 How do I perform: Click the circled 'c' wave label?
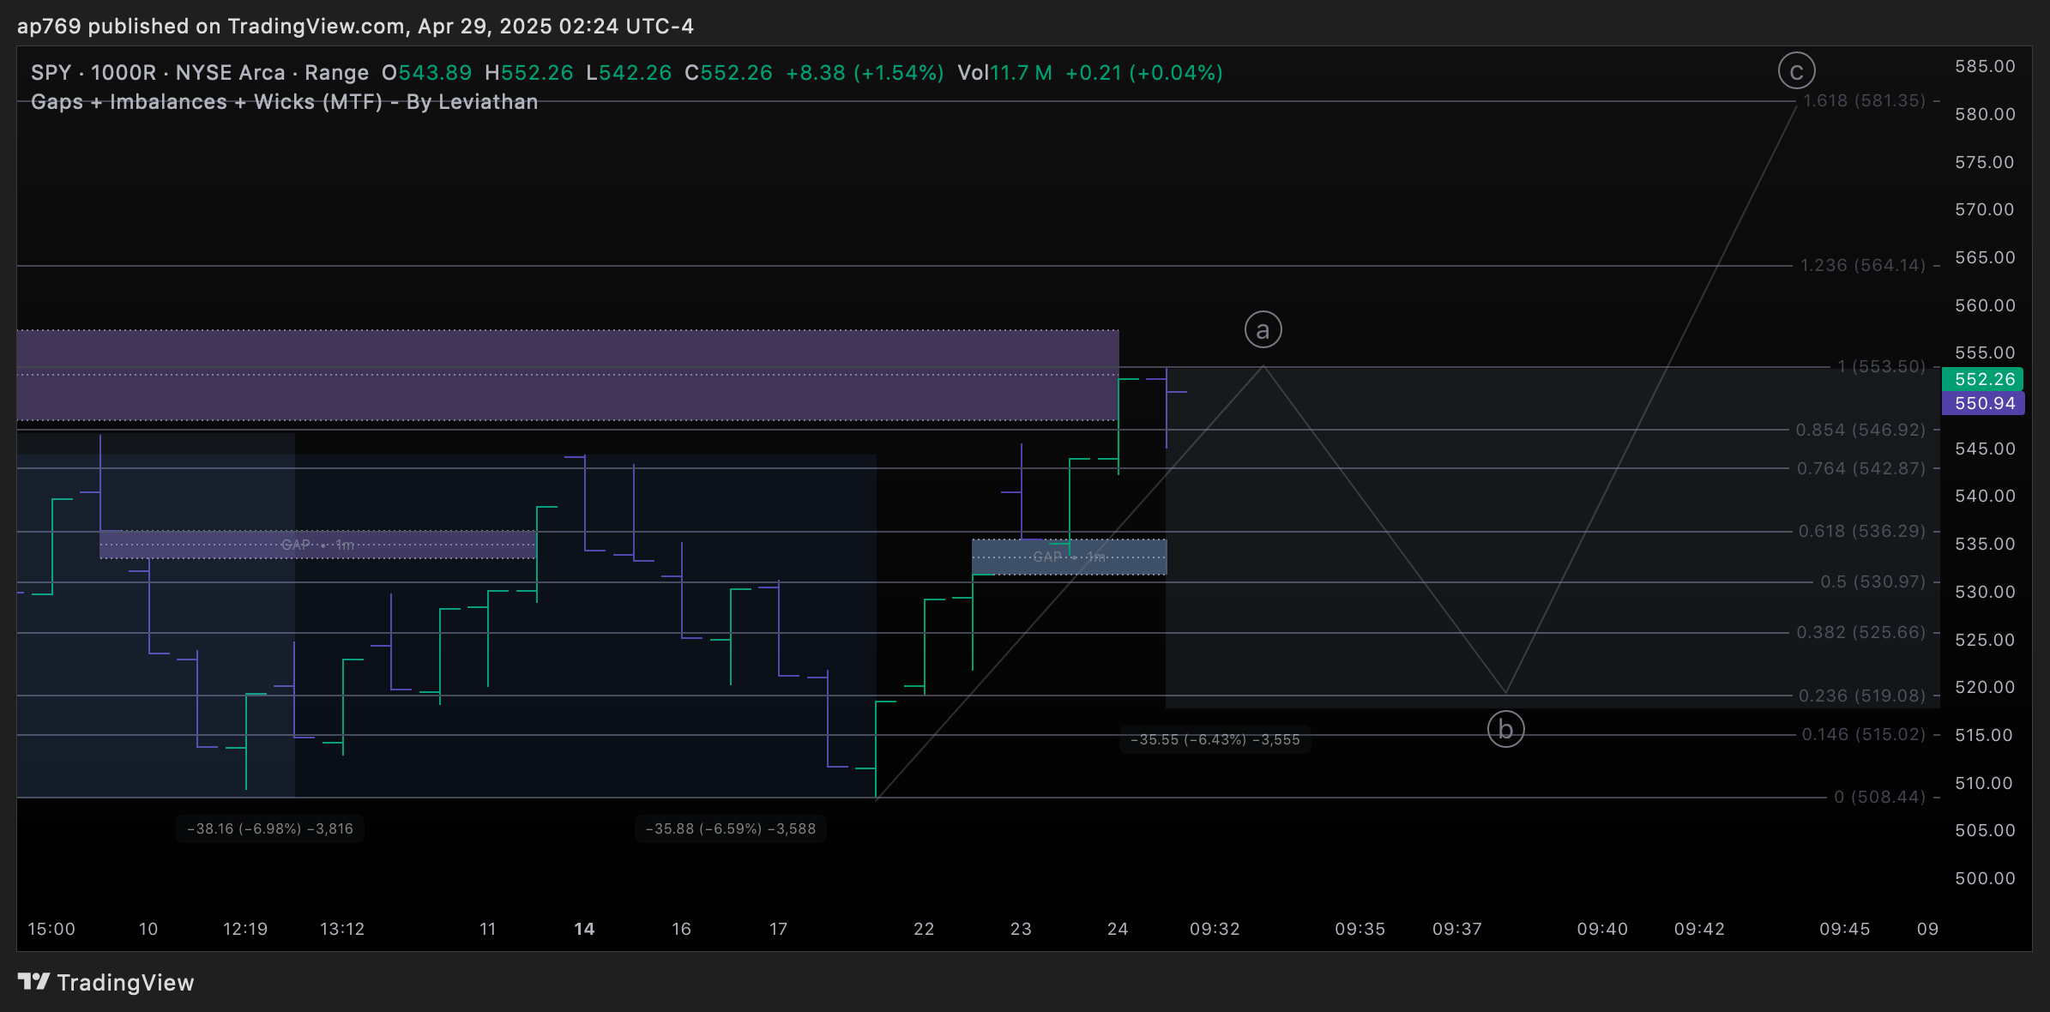click(x=1796, y=71)
